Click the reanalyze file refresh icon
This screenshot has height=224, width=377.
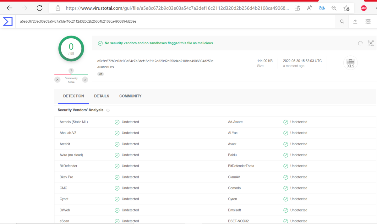(360, 43)
